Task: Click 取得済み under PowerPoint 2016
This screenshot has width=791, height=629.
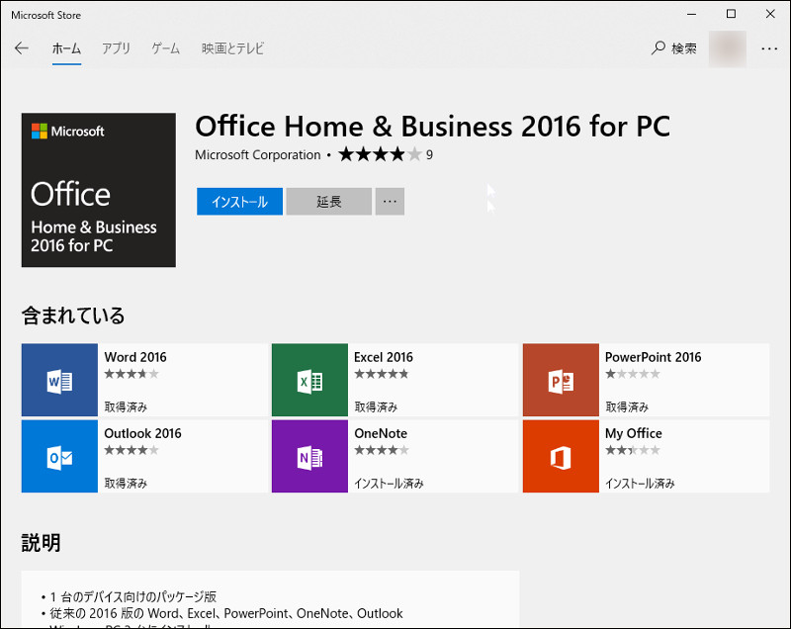Action: coord(627,406)
